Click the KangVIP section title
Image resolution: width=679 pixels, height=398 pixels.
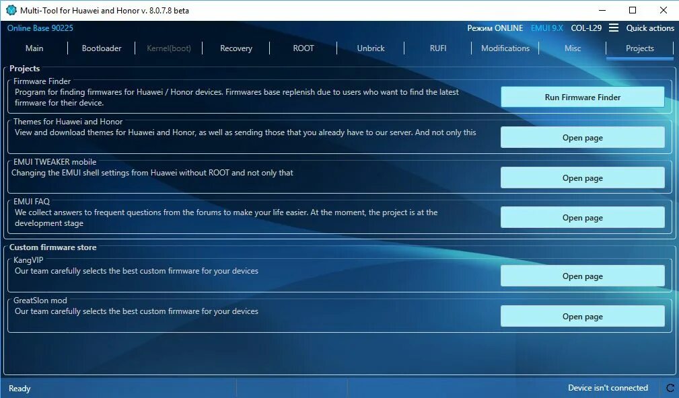tap(28, 260)
